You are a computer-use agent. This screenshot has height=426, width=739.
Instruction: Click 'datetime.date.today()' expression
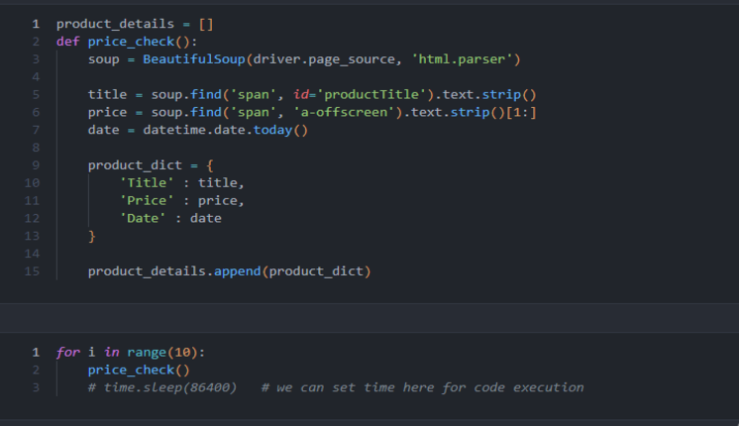click(x=225, y=130)
